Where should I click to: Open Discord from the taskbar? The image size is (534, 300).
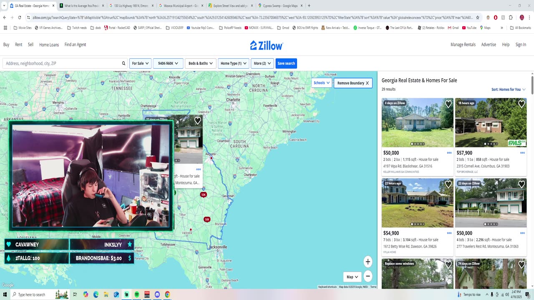coord(157,295)
